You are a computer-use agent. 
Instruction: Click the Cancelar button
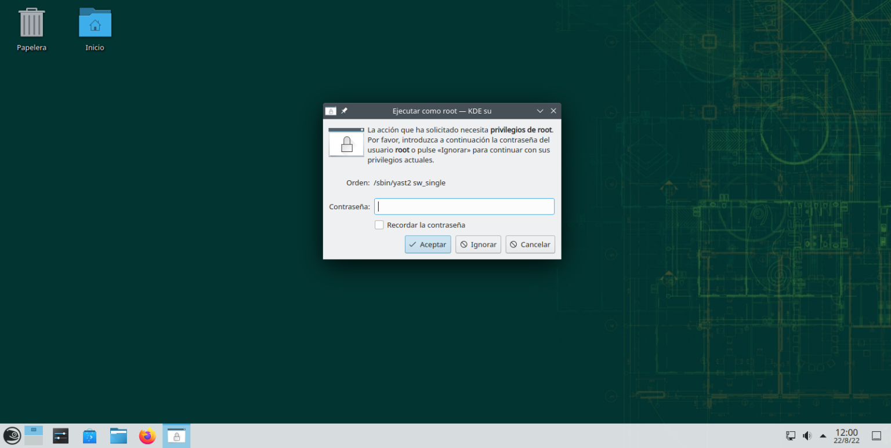530,244
